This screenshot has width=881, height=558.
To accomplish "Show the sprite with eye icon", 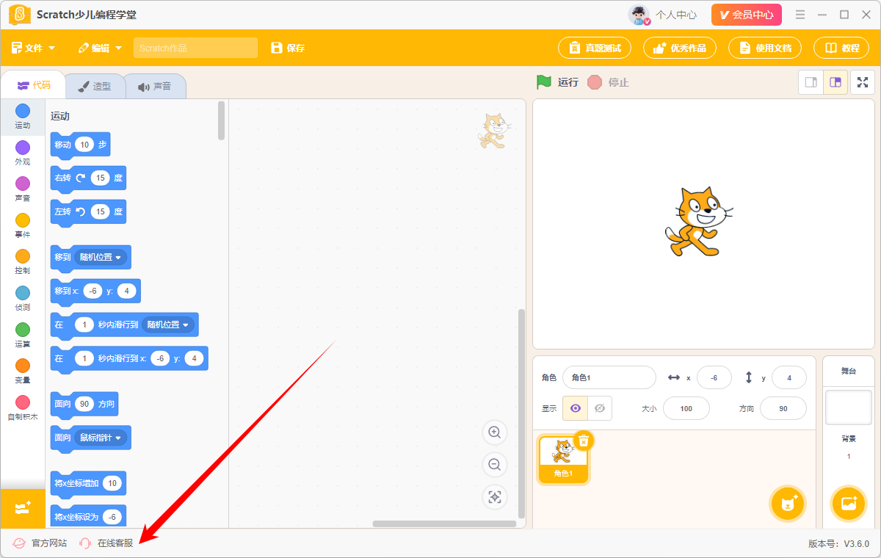I will tap(575, 408).
